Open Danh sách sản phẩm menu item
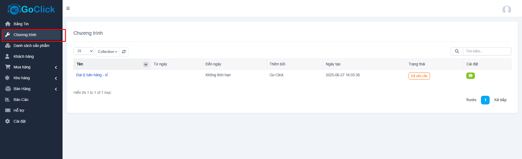Image resolution: width=522 pixels, height=159 pixels. coord(31,46)
